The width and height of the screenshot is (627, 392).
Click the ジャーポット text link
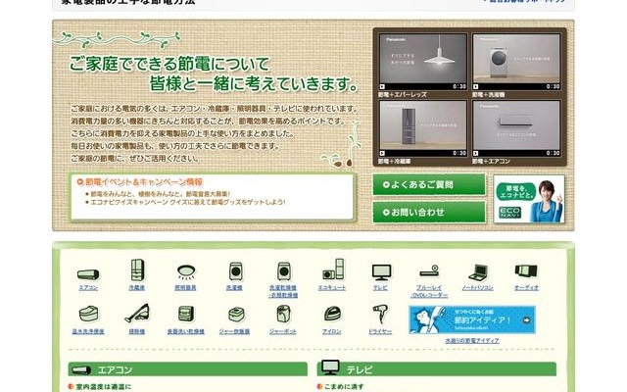click(283, 331)
